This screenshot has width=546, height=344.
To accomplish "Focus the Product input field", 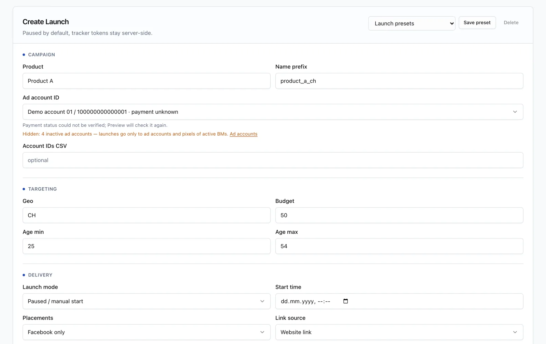I will pos(146,81).
